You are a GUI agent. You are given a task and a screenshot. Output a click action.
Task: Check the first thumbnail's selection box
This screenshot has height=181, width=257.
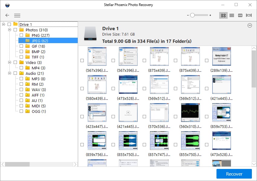pyautogui.click(x=82, y=60)
